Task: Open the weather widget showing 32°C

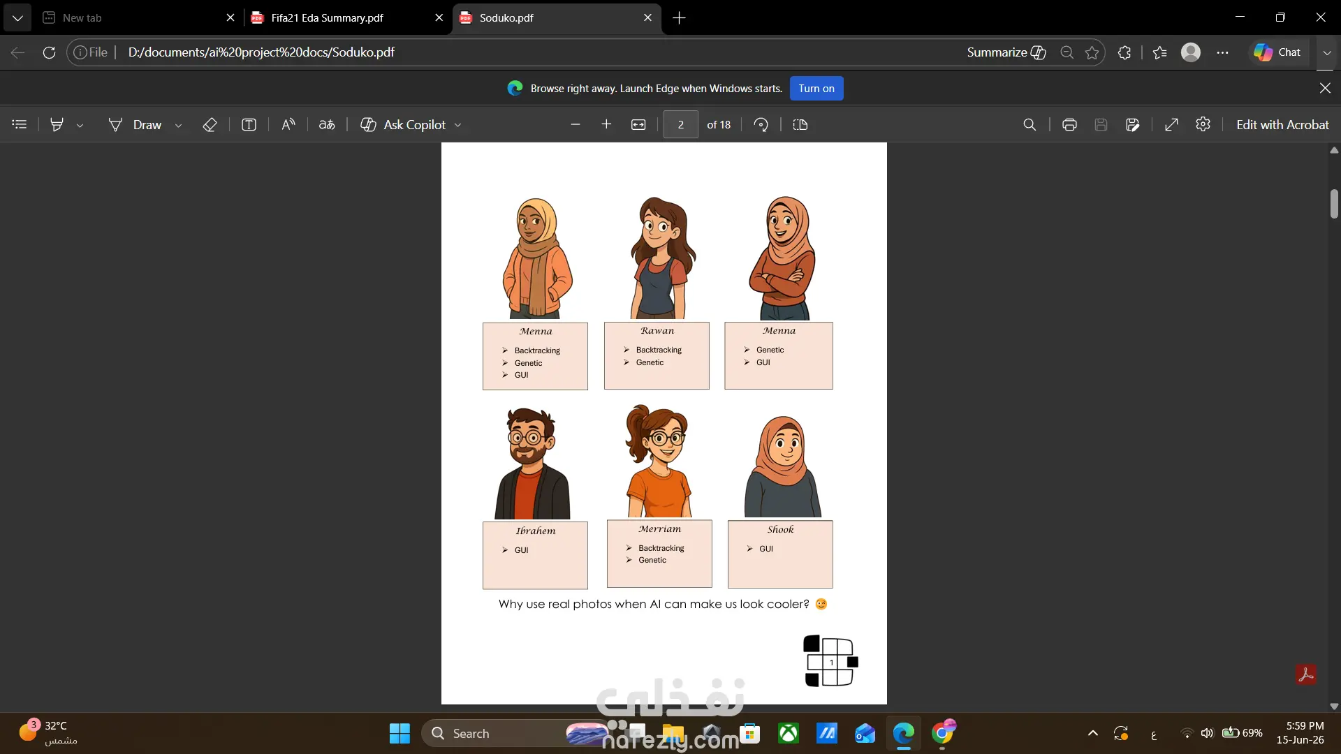Action: tap(49, 733)
